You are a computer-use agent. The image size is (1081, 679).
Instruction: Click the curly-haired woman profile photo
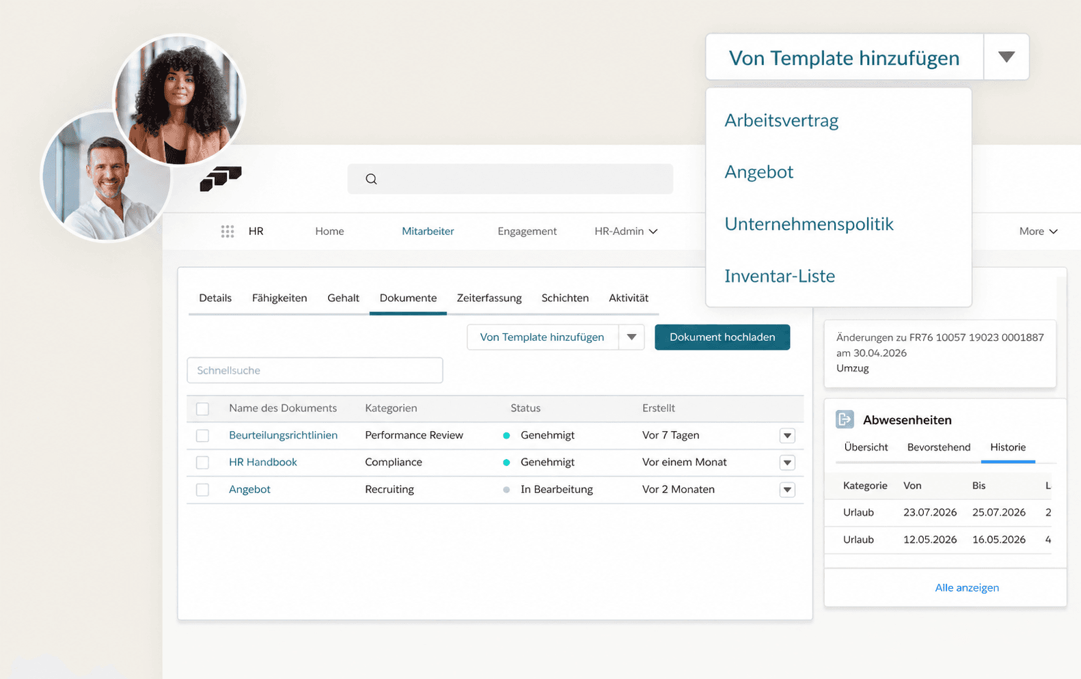[180, 100]
